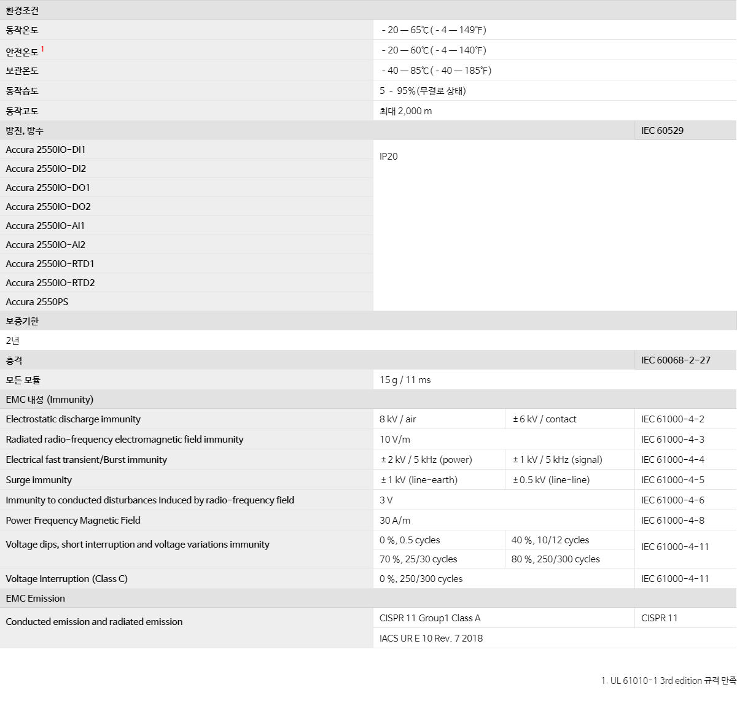
Task: Click the 70 %, 25/30 cycles value
Action: click(418, 559)
